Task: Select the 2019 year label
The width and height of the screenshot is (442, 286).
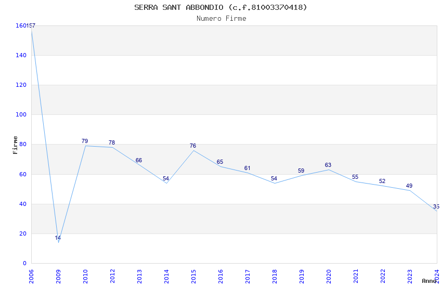Action: point(302,276)
